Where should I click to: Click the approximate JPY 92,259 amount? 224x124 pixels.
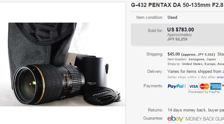click(177, 39)
